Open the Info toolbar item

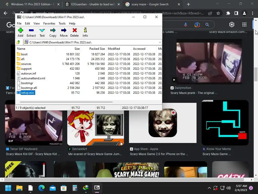click(85, 33)
